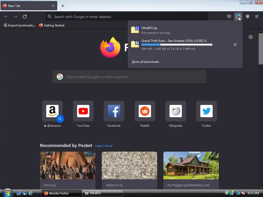The height and width of the screenshot is (197, 263).
Task: Launch Internet Explorer from quick launch
Action: pyautogui.click(x=31, y=193)
